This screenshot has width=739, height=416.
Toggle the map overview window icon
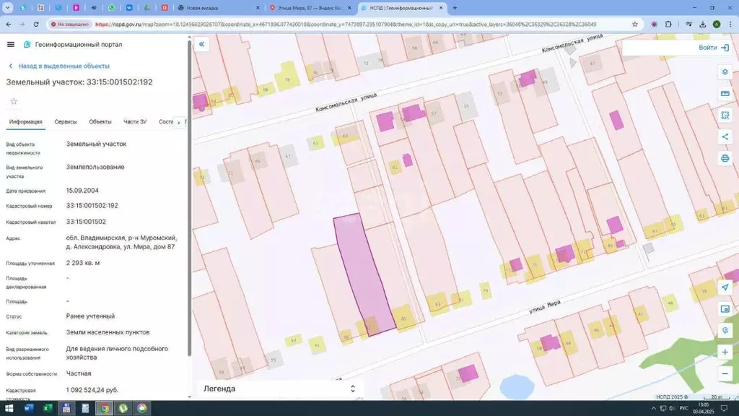pos(725,309)
